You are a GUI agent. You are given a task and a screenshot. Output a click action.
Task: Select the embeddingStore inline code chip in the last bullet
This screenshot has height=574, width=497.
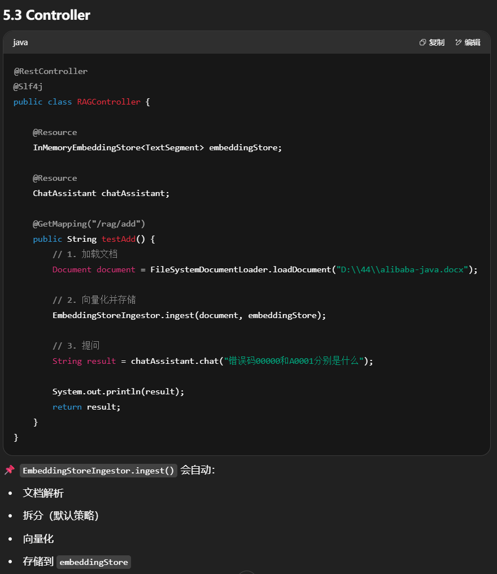point(94,562)
